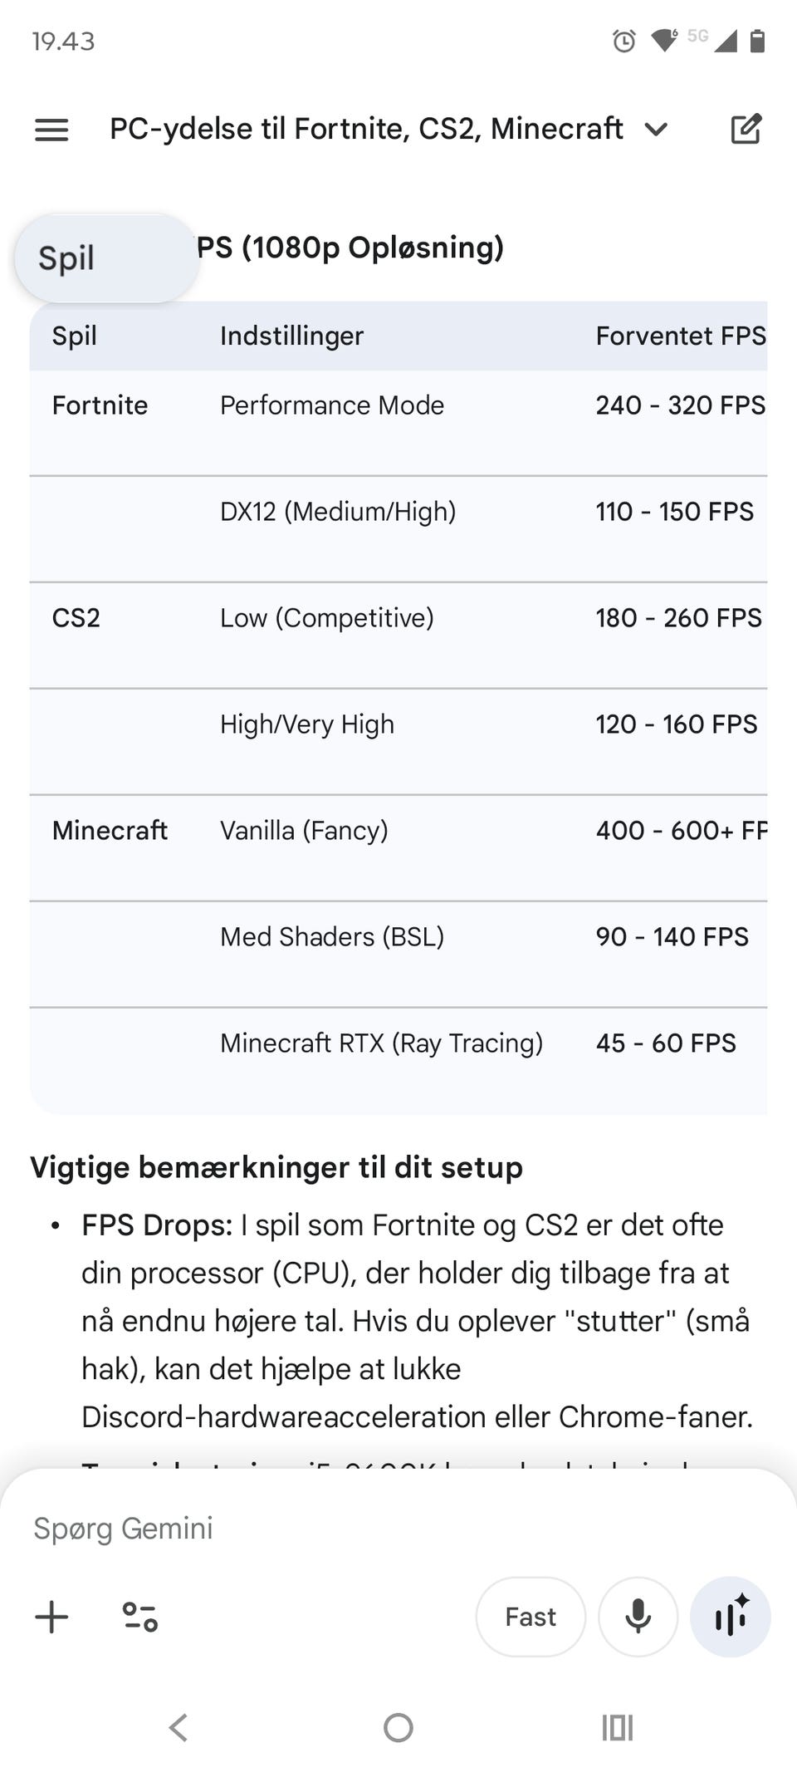Tap the alarm icon in status bar
This screenshot has width=797, height=1772.
[623, 41]
